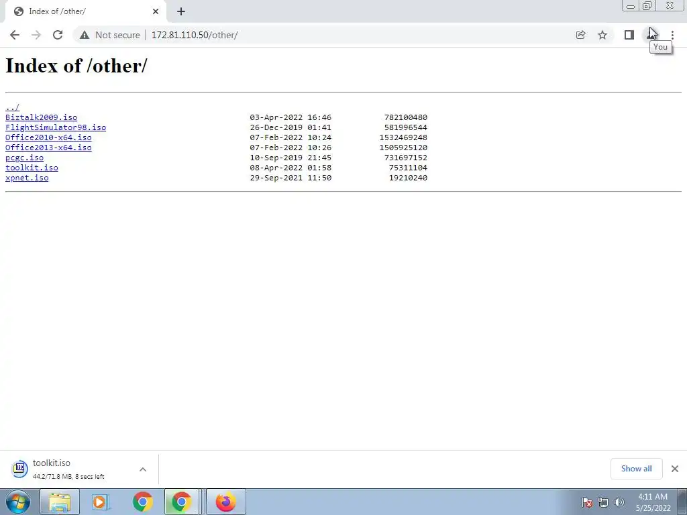The image size is (687, 515).
Task: Minimize the Chrome window
Action: (x=630, y=6)
